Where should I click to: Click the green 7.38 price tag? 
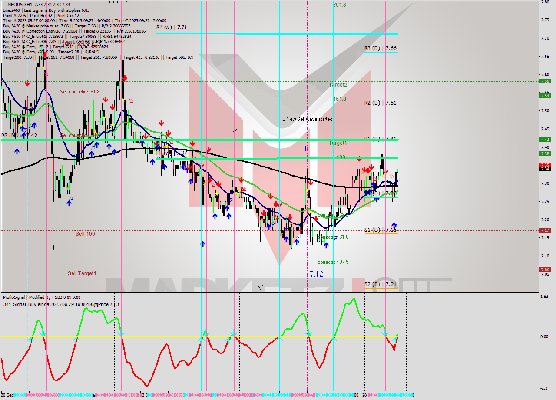(545, 153)
